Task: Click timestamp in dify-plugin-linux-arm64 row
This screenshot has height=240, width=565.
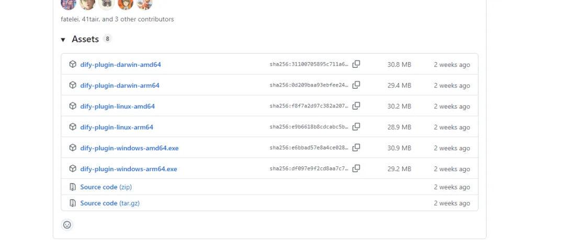Action: click(452, 127)
